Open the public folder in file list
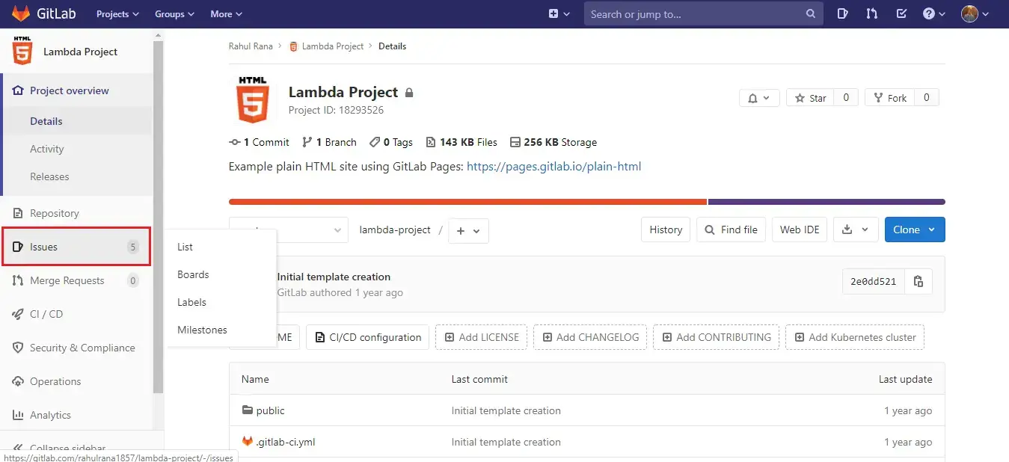The width and height of the screenshot is (1009, 462). (x=270, y=410)
